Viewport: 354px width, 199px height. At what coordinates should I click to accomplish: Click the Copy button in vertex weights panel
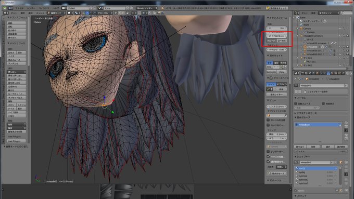coord(282,72)
